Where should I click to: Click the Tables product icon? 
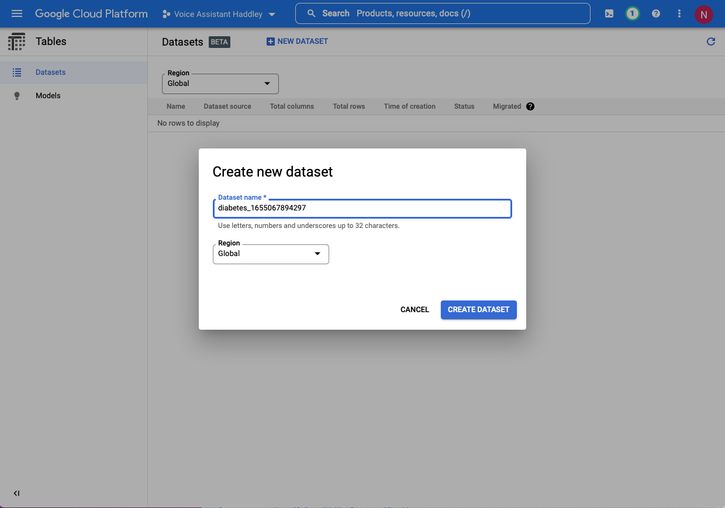click(x=17, y=42)
